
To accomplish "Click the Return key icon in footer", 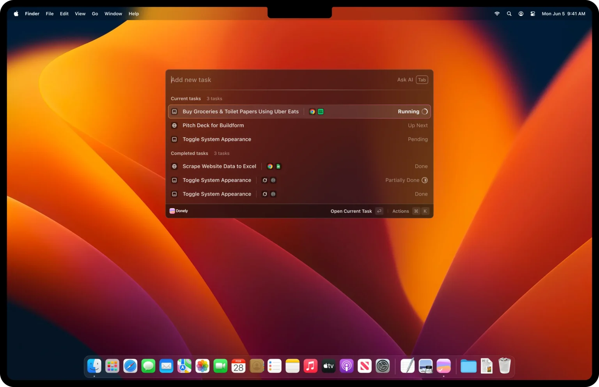I will coord(379,211).
